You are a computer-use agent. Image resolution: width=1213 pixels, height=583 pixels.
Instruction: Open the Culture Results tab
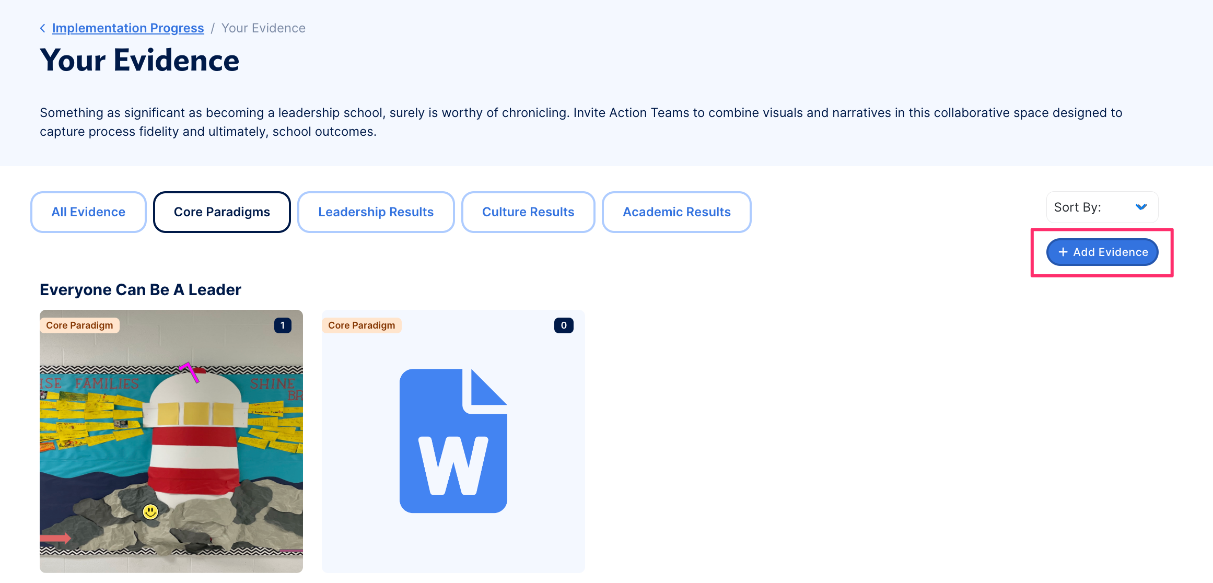[x=528, y=212]
